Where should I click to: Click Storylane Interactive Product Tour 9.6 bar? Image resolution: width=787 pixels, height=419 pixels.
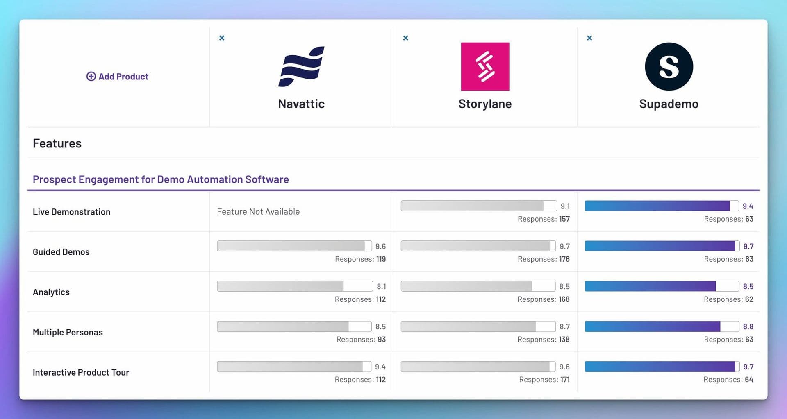coord(478,367)
